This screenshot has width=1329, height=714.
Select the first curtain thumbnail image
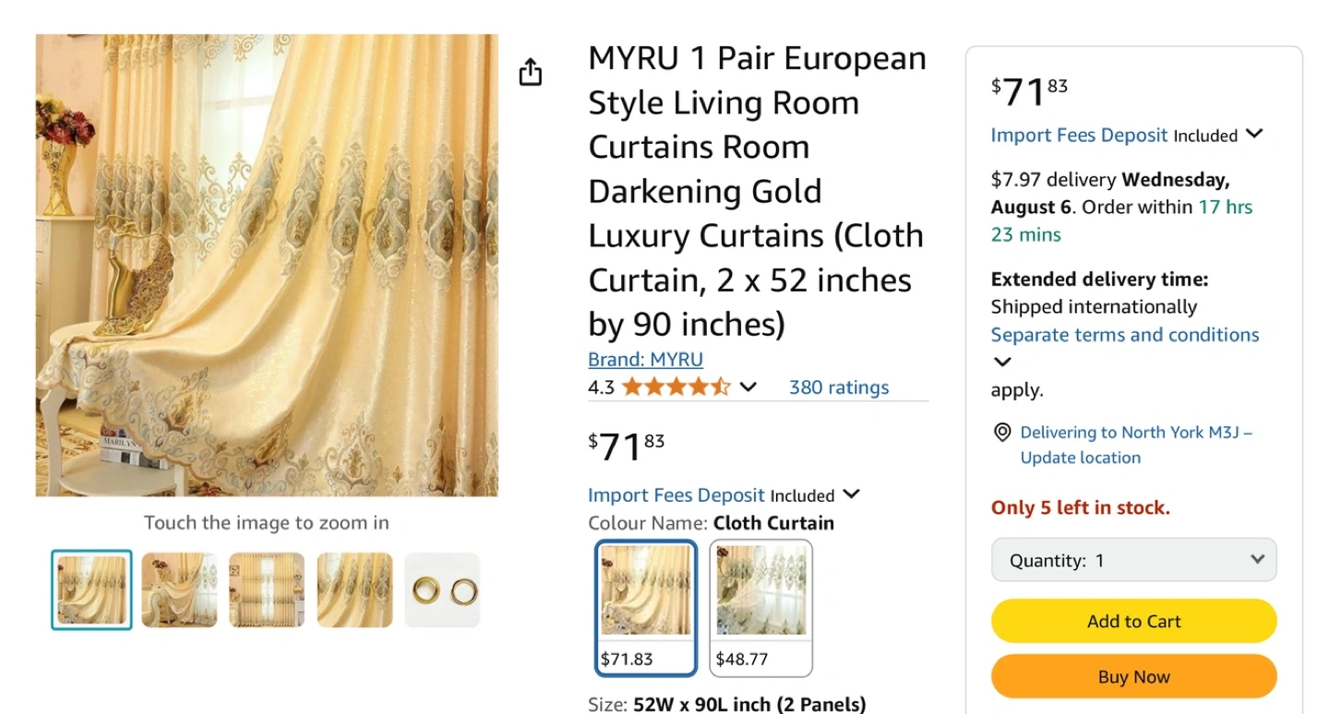[91, 590]
